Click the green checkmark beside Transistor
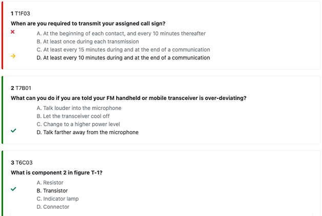Viewport: 322px width, 216px height. (13, 189)
